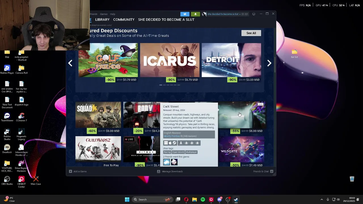Click the first carousel pagination dot
The image size is (363, 204).
coord(161,85)
